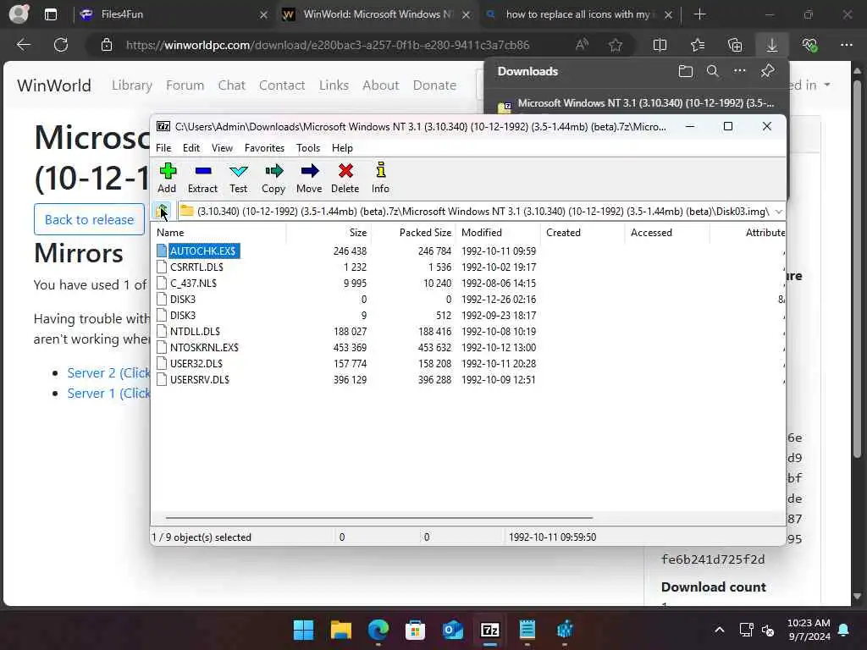Open Edge Favorites list icon
Viewport: 867px width, 650px height.
(x=698, y=45)
